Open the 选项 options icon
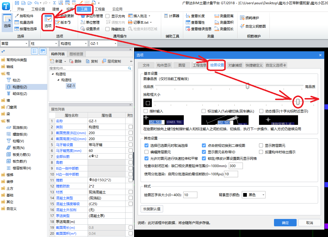 (48, 22)
